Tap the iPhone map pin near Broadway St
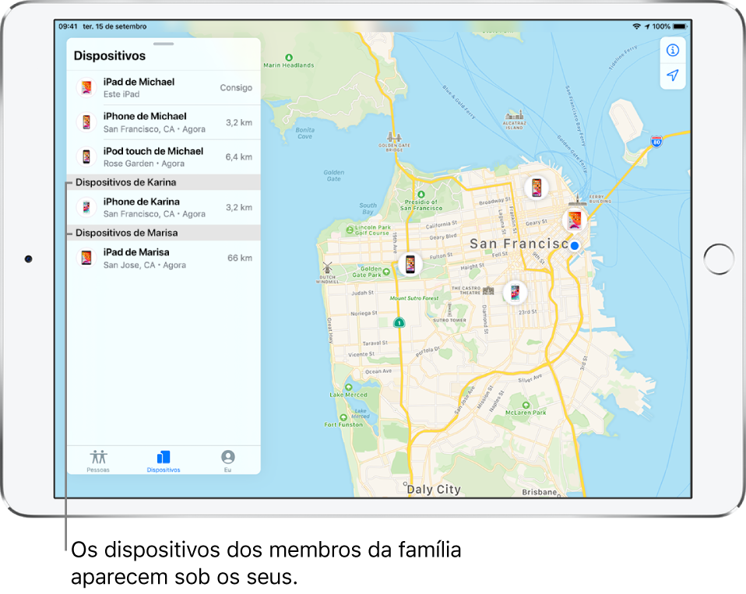Image resolution: width=746 pixels, height=594 pixels. coord(537,188)
